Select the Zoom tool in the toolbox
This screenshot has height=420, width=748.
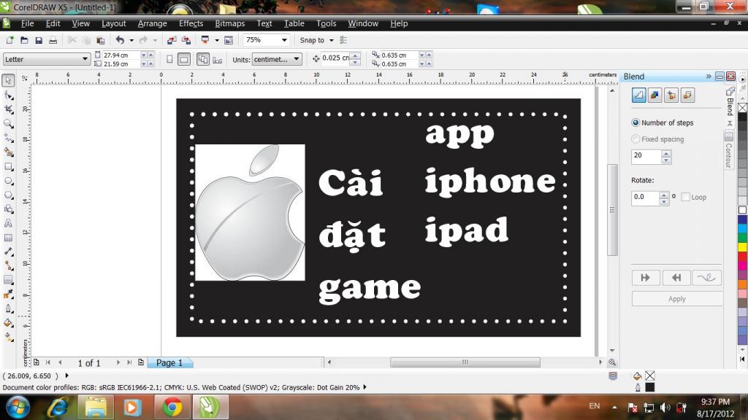click(x=8, y=123)
